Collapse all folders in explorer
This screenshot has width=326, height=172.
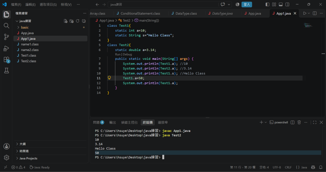(84, 21)
